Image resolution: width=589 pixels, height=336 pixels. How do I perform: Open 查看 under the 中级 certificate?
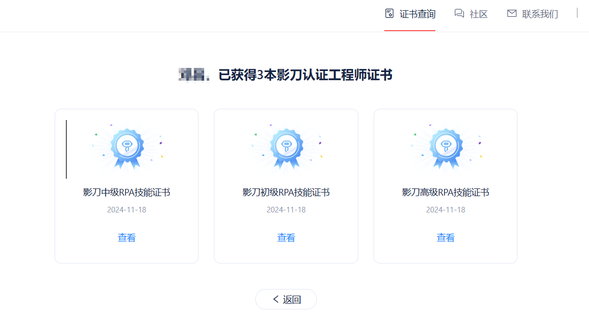(126, 237)
